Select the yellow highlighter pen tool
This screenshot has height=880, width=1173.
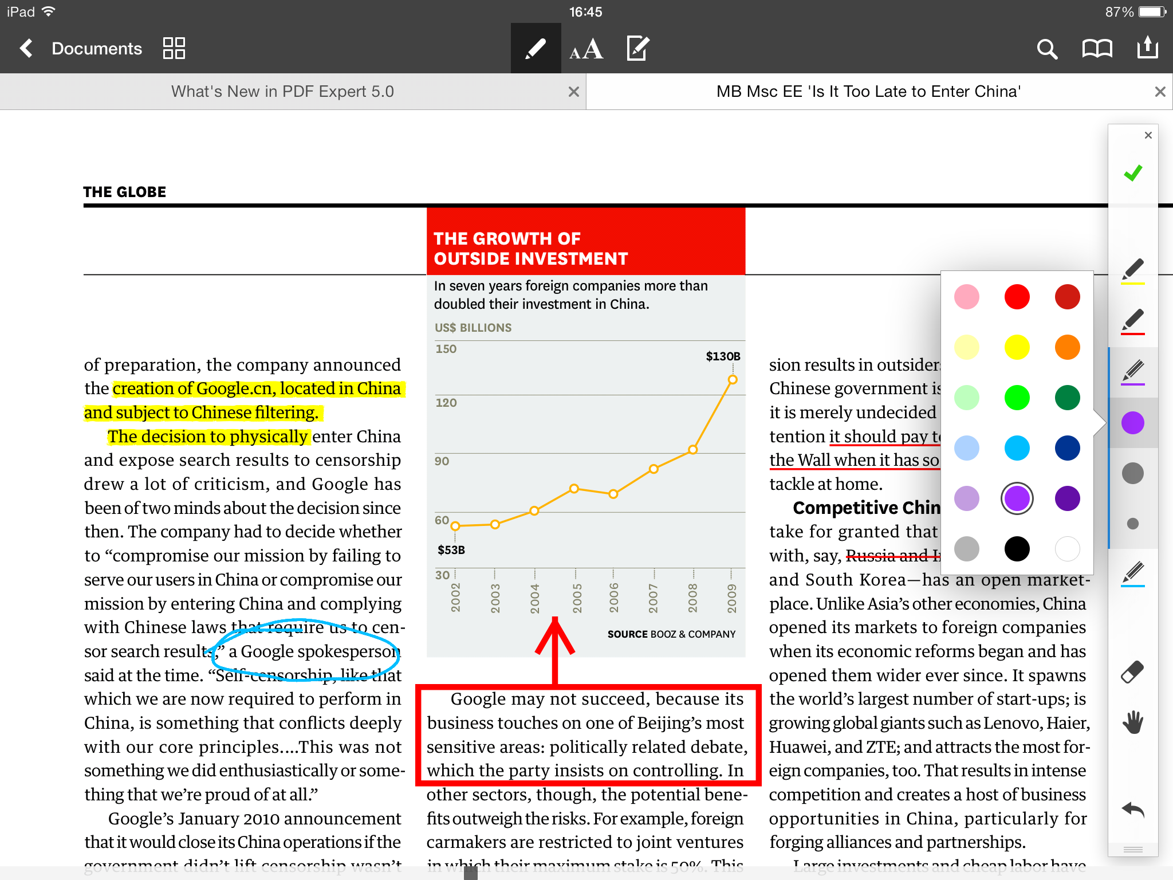(x=1132, y=271)
